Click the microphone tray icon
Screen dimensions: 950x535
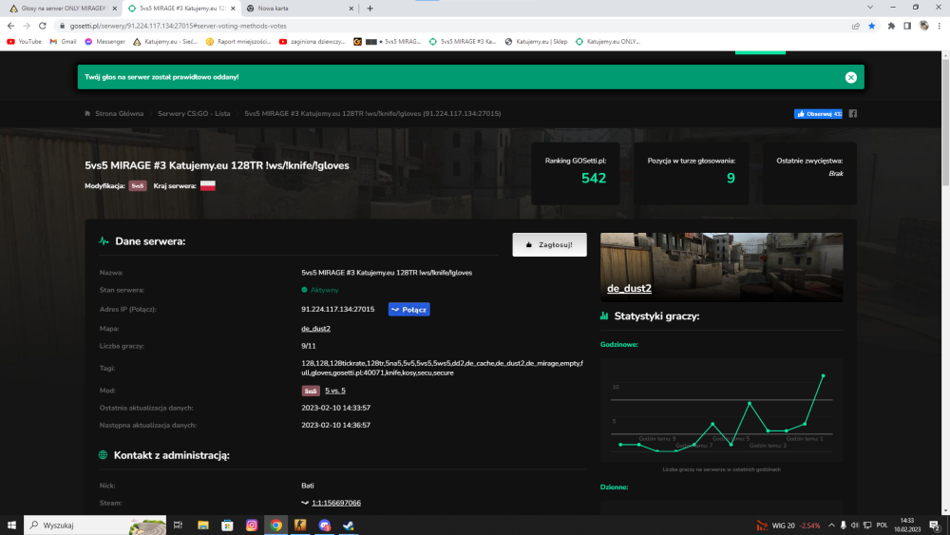(843, 525)
